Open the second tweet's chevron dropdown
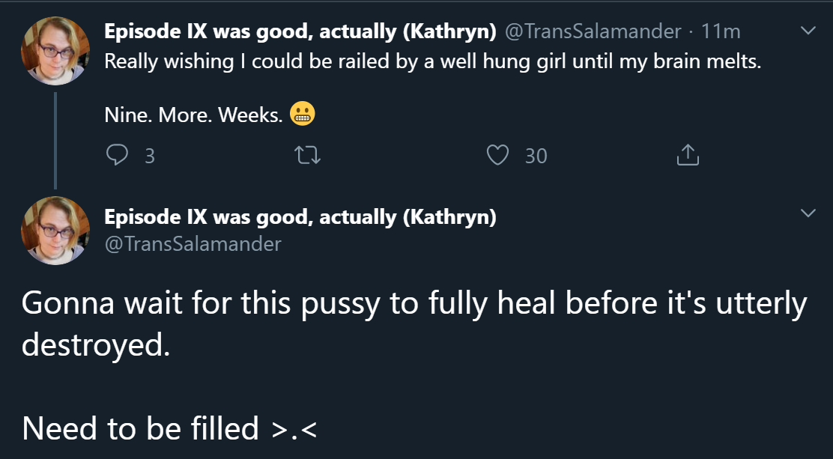 (x=808, y=214)
